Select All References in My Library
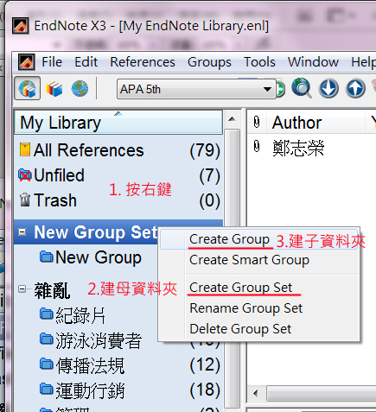This screenshot has height=412, width=376. (118, 150)
